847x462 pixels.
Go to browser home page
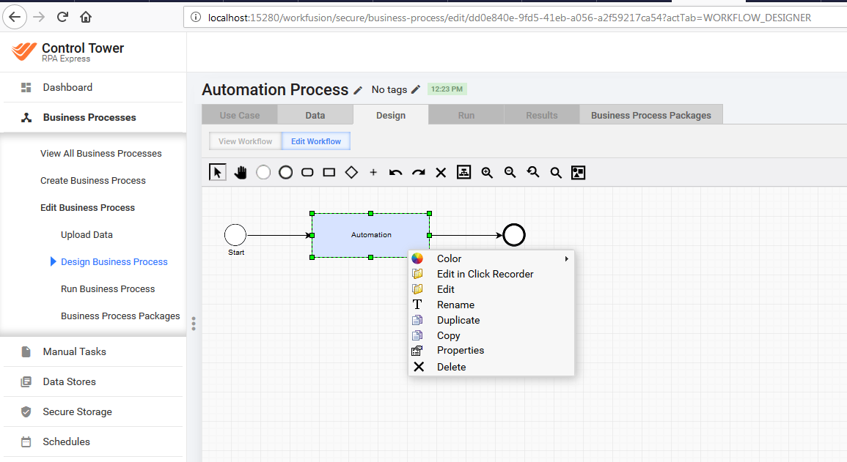(86, 18)
